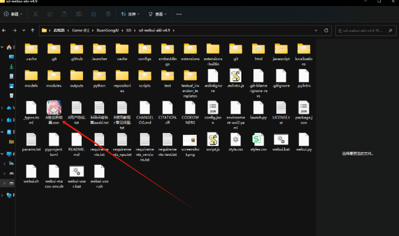This screenshot has width=399, height=236.
Task: Open the three-dot more options menu
Action: tap(179, 14)
